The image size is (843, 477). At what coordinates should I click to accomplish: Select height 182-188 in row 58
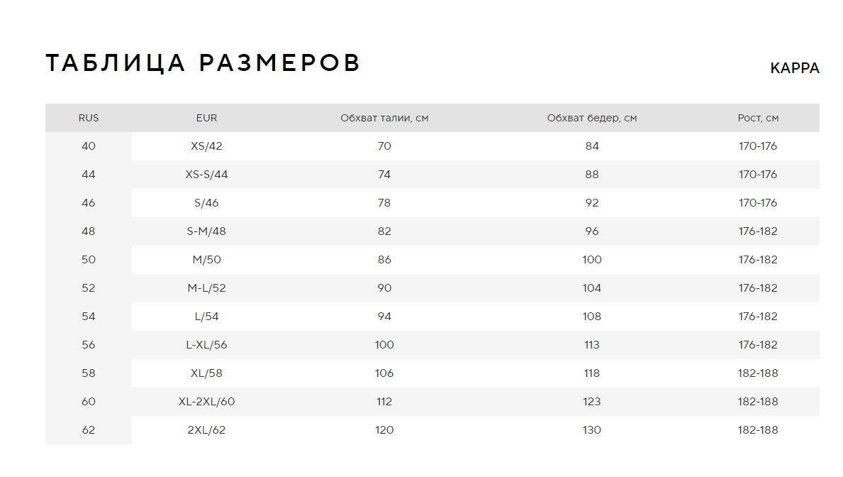[x=757, y=373]
